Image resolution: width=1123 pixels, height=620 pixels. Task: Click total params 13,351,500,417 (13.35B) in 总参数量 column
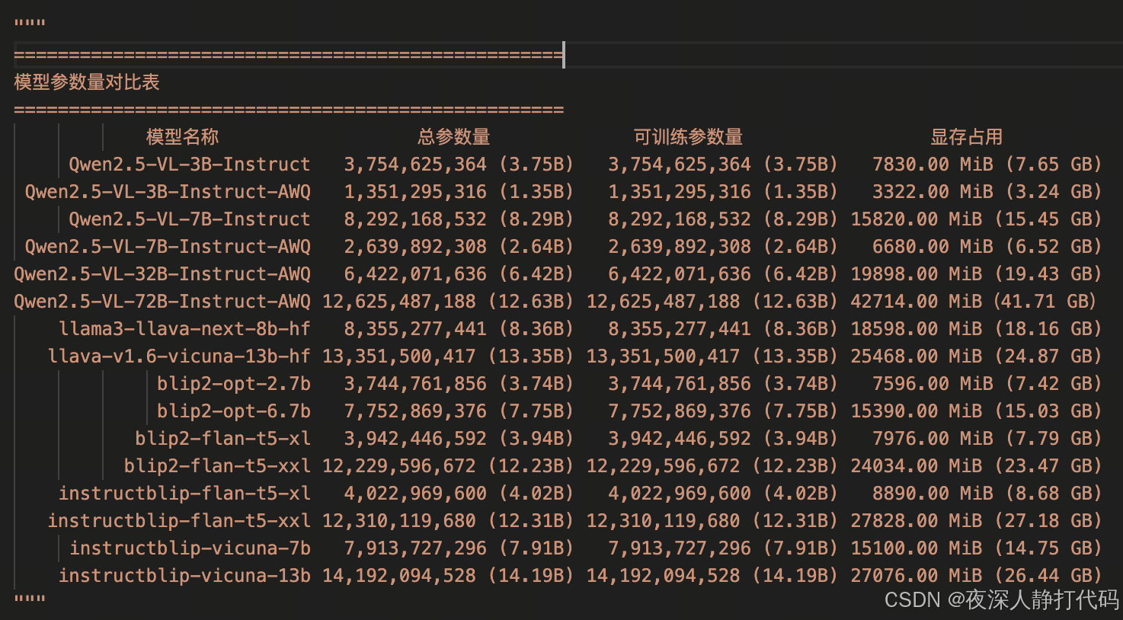point(448,356)
